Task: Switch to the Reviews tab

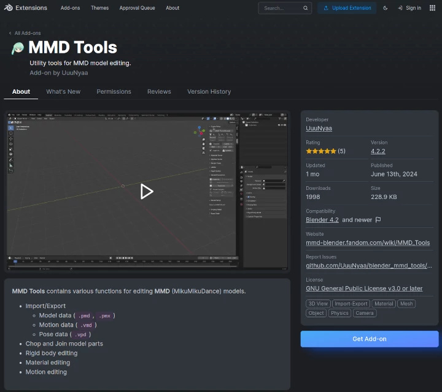Action: 159,92
